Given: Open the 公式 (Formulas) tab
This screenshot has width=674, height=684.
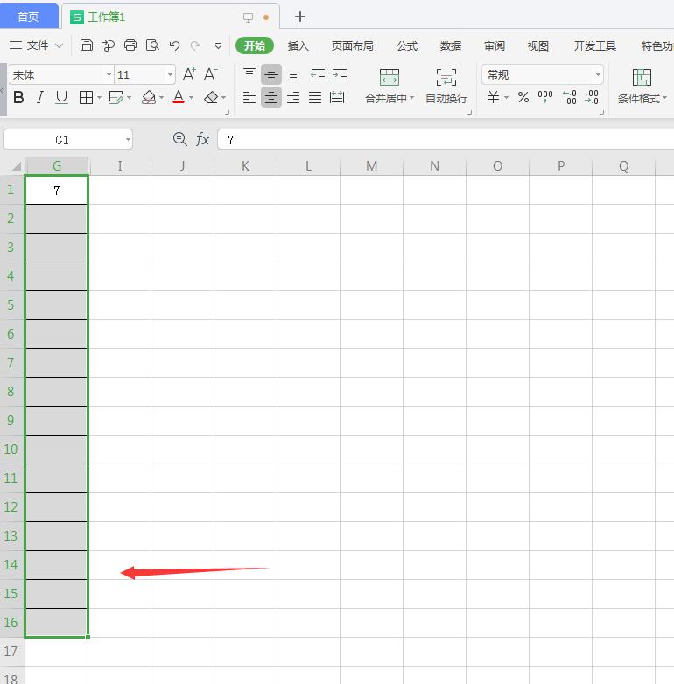Looking at the screenshot, I should (x=407, y=45).
